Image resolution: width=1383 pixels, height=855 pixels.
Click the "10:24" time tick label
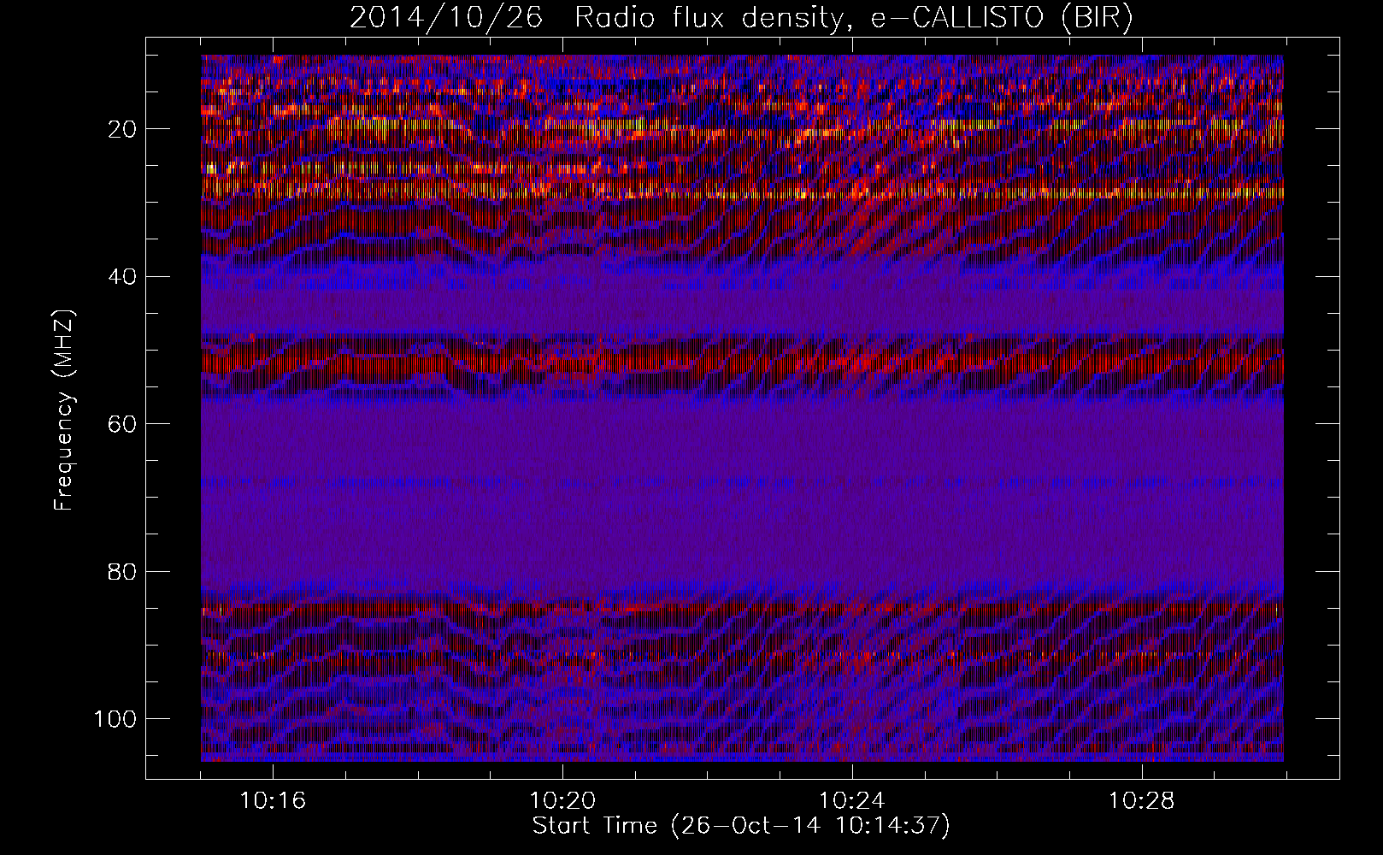point(852,801)
